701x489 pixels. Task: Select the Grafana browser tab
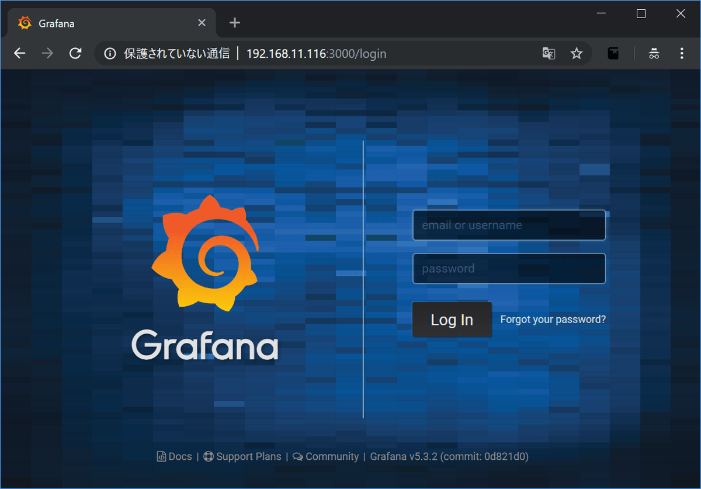coord(105,23)
